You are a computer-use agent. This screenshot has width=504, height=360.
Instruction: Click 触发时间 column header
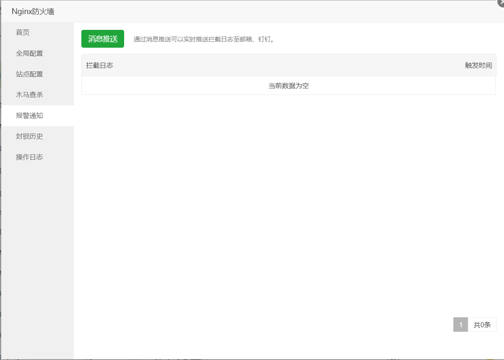478,66
